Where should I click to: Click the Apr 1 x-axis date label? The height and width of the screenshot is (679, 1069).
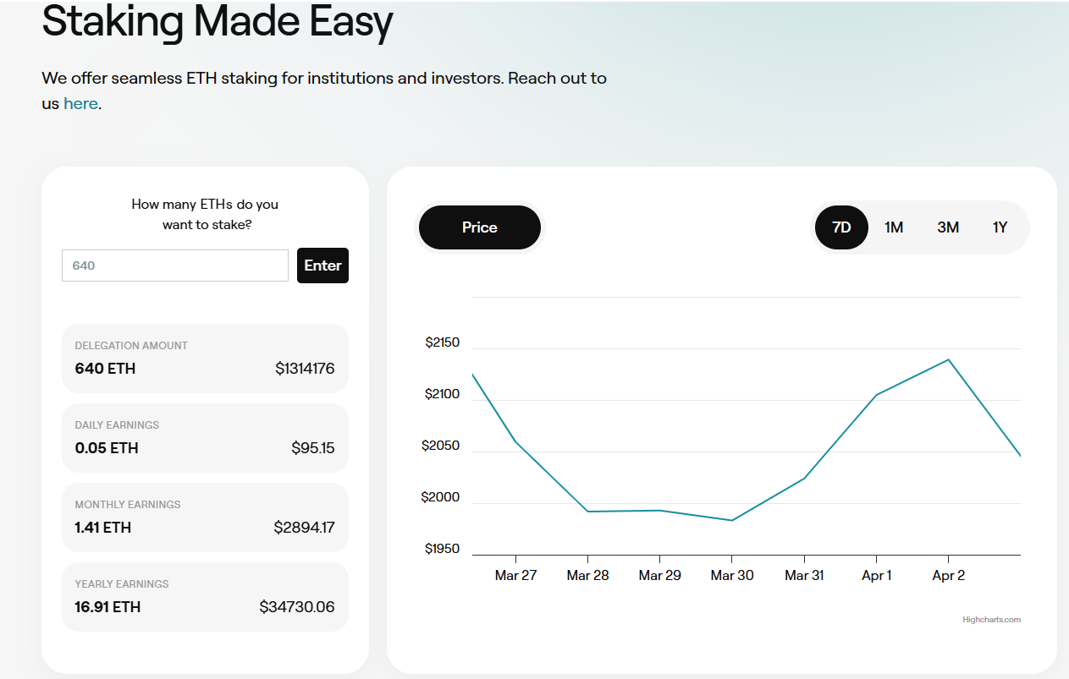point(876,576)
